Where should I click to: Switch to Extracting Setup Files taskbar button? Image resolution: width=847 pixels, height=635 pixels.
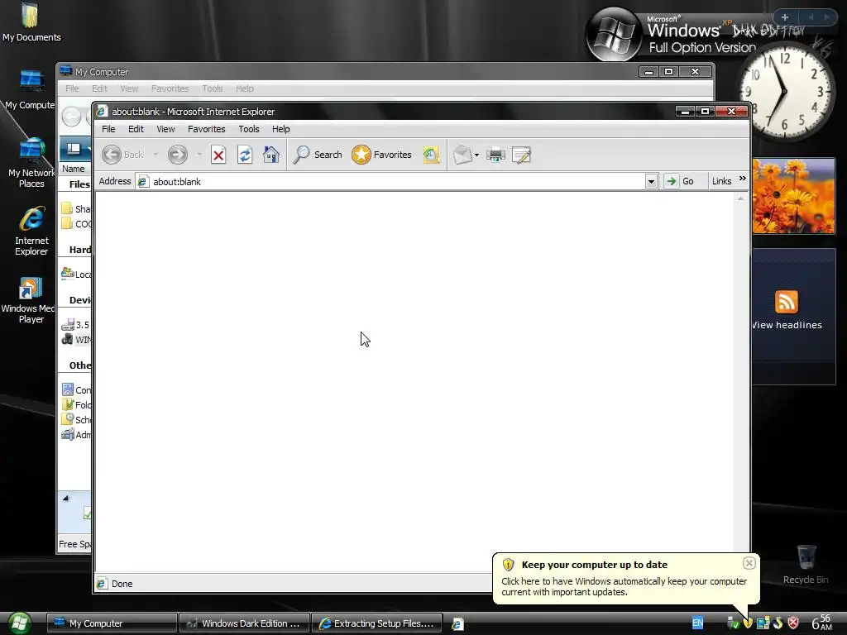377,623
